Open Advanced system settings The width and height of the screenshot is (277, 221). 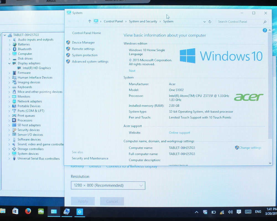(x=90, y=62)
